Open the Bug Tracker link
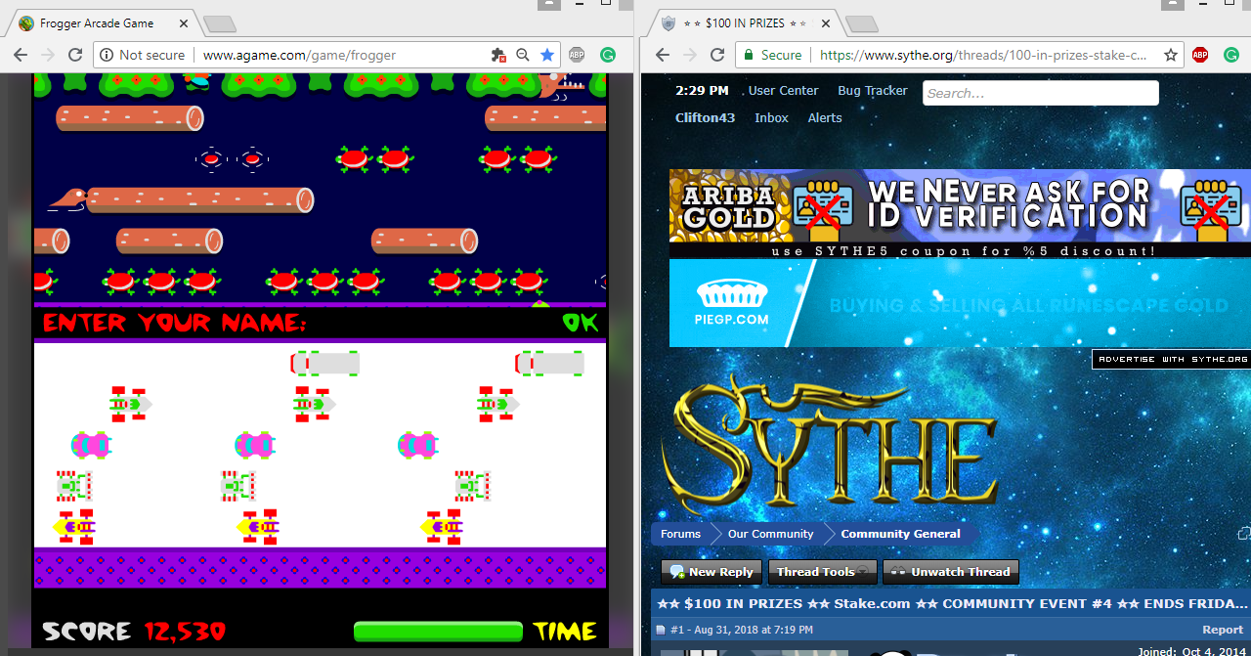 point(873,91)
